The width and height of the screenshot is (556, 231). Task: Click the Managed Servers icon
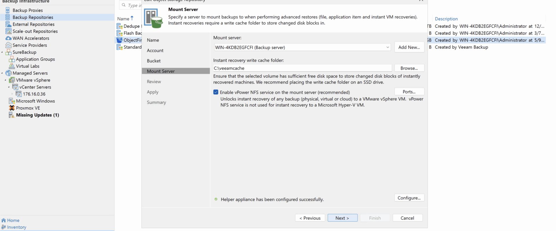click(x=8, y=73)
